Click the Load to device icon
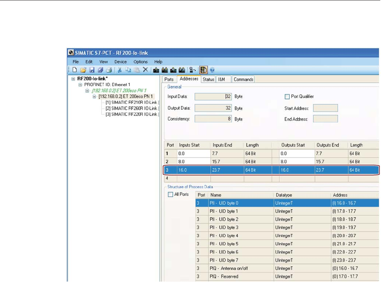The height and width of the screenshot is (282, 381). click(156, 70)
